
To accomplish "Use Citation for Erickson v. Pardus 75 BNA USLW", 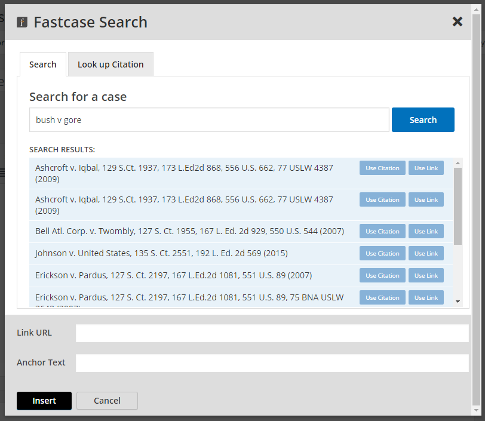I will click(x=382, y=297).
